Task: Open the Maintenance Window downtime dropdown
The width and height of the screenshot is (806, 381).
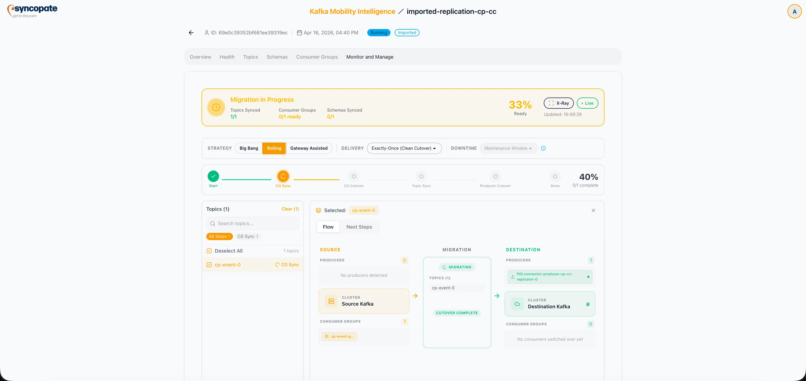Action: 507,148
